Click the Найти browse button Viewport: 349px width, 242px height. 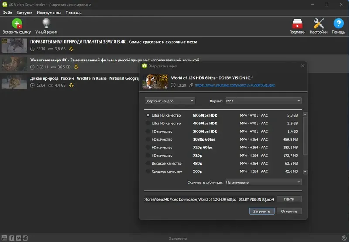tap(289, 199)
